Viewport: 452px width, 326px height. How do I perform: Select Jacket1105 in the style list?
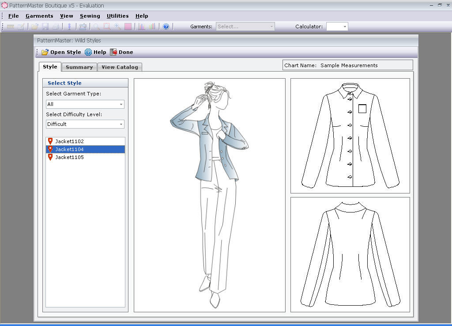point(85,157)
